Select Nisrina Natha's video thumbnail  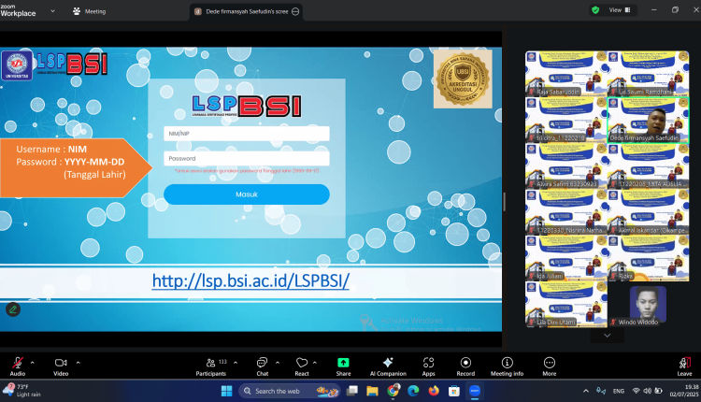[566, 212]
